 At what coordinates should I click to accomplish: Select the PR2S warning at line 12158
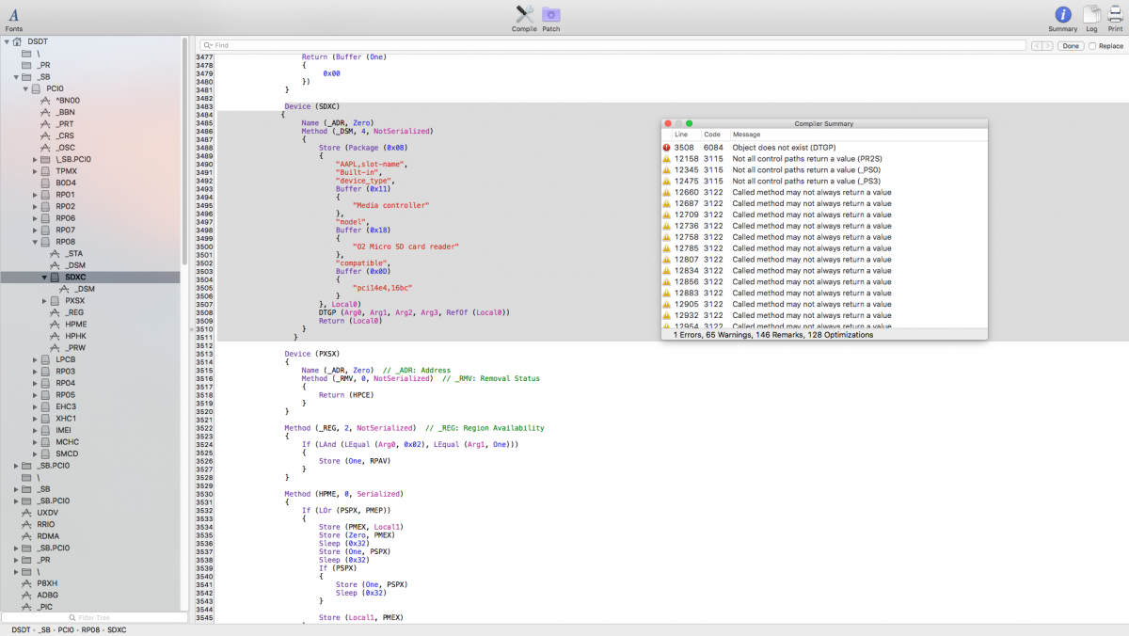pyautogui.click(x=807, y=159)
